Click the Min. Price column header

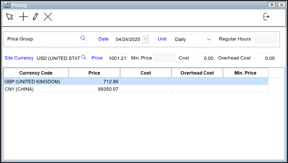point(245,73)
